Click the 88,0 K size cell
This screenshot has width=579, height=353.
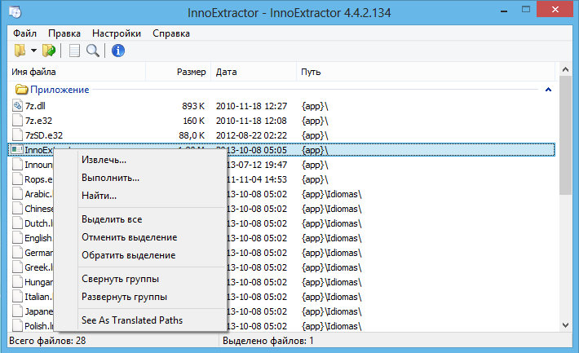(x=192, y=135)
